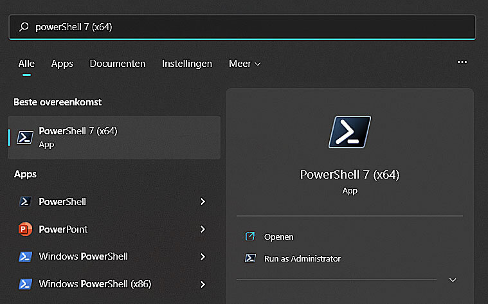Click the large PowerShell 7 icon in details pane
This screenshot has width=488, height=304.
point(349,132)
